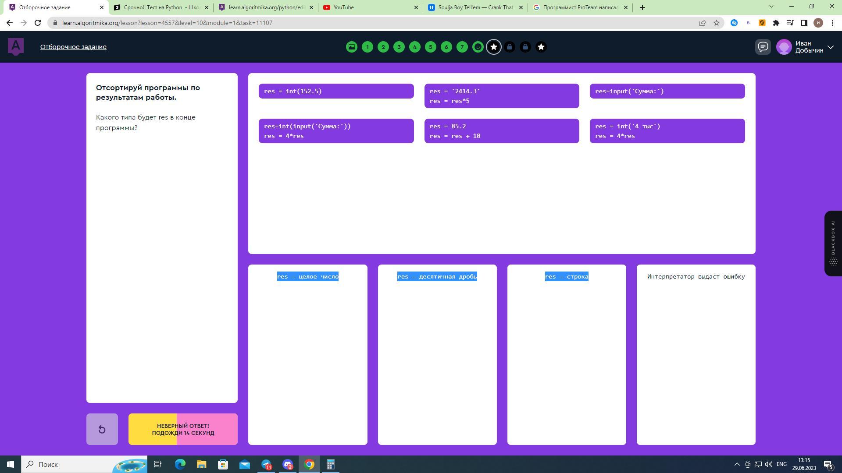
Task: Click the Algoritmika logo
Action: pos(16,46)
